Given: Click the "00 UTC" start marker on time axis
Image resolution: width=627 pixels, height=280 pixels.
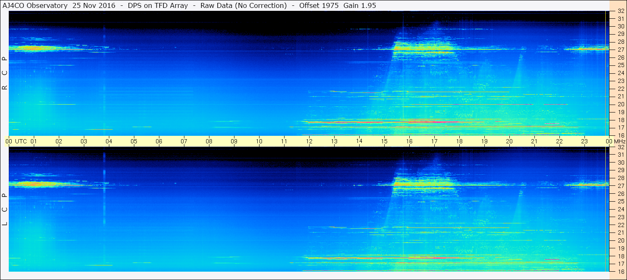Looking at the screenshot, I should click(16, 141).
